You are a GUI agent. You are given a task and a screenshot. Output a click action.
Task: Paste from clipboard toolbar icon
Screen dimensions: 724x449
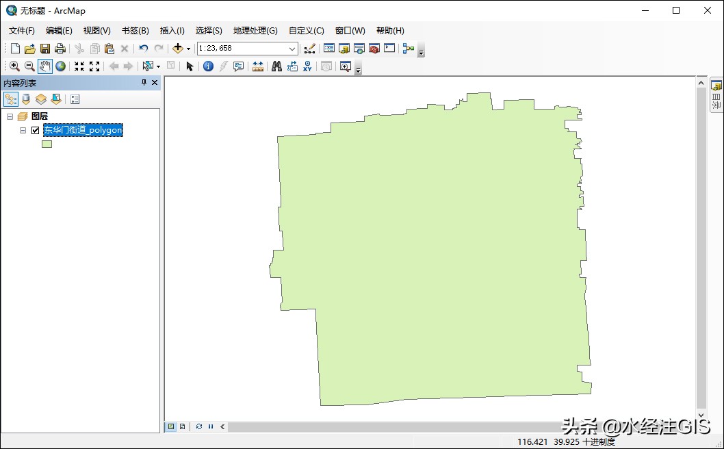109,49
